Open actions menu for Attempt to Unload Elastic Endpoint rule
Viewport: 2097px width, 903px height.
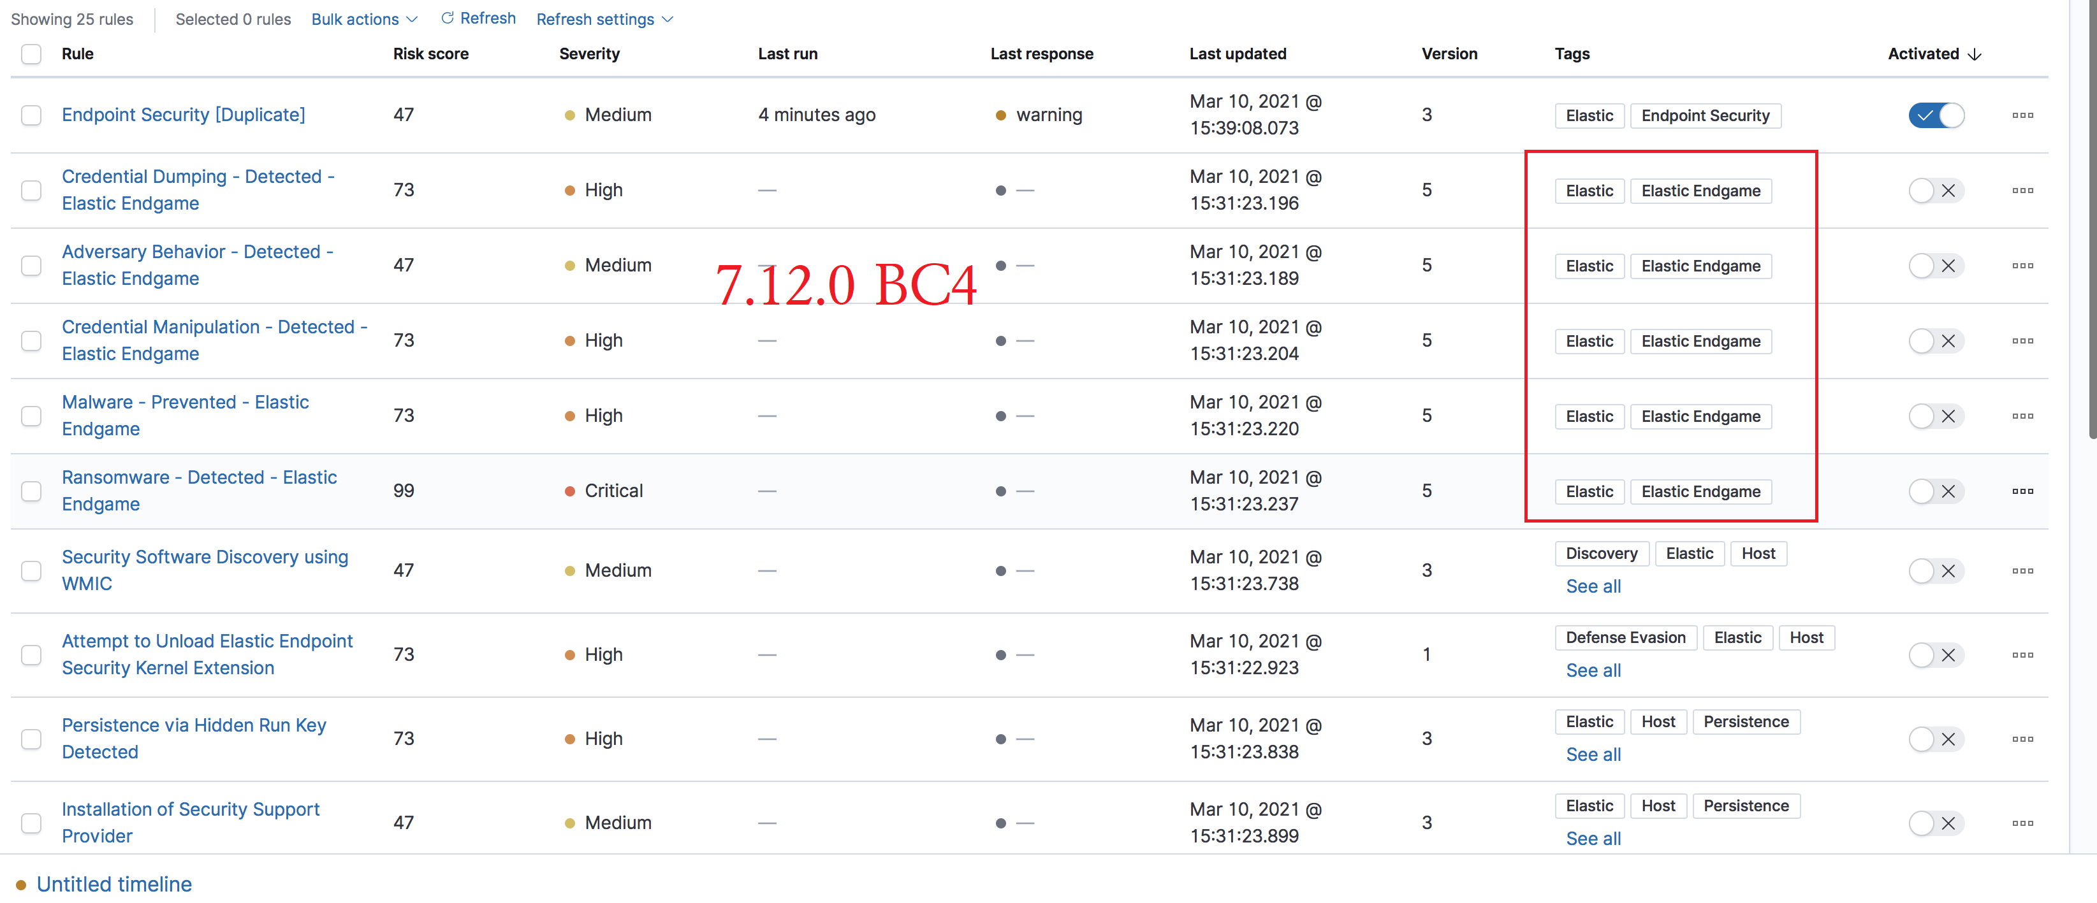click(2023, 654)
